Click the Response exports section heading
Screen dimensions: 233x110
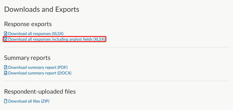click(28, 24)
